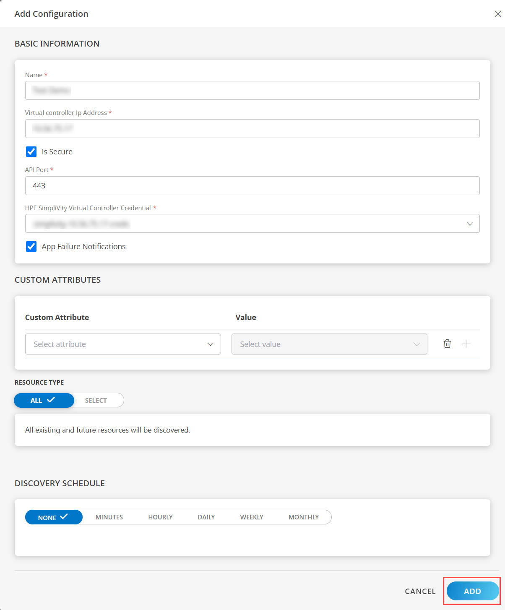Delete the custom attribute row
The height and width of the screenshot is (610, 505).
(x=447, y=344)
